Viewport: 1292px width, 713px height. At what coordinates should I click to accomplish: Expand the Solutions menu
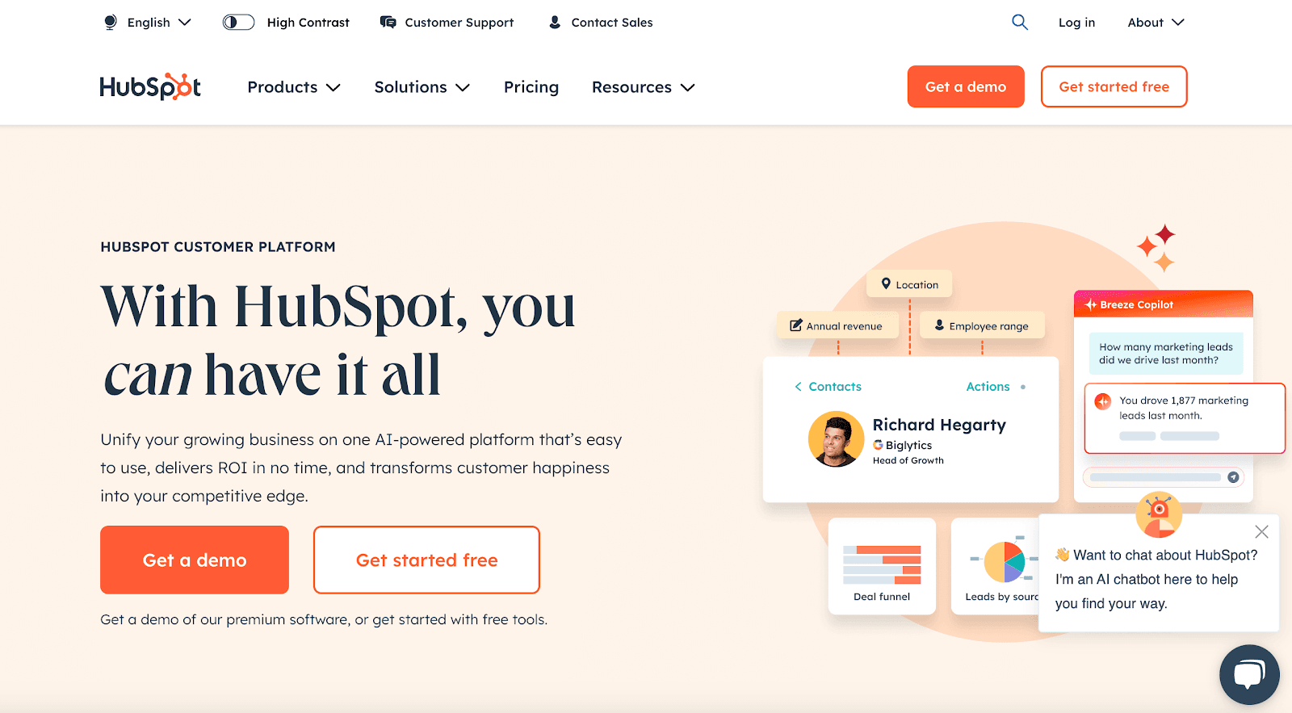point(422,87)
